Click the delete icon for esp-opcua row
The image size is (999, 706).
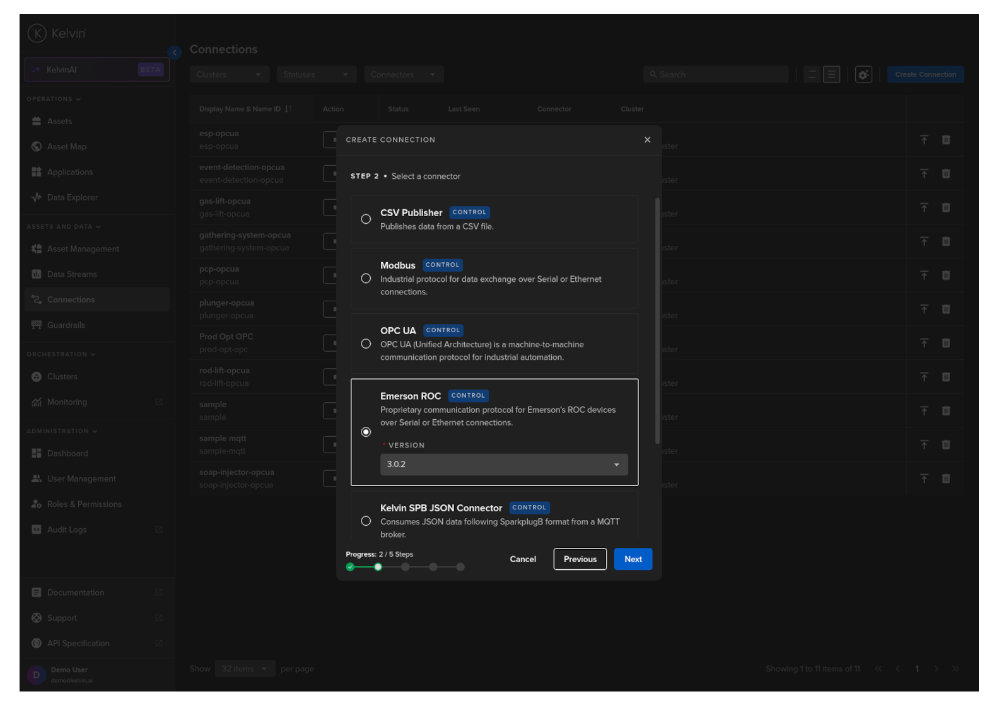[x=945, y=140]
